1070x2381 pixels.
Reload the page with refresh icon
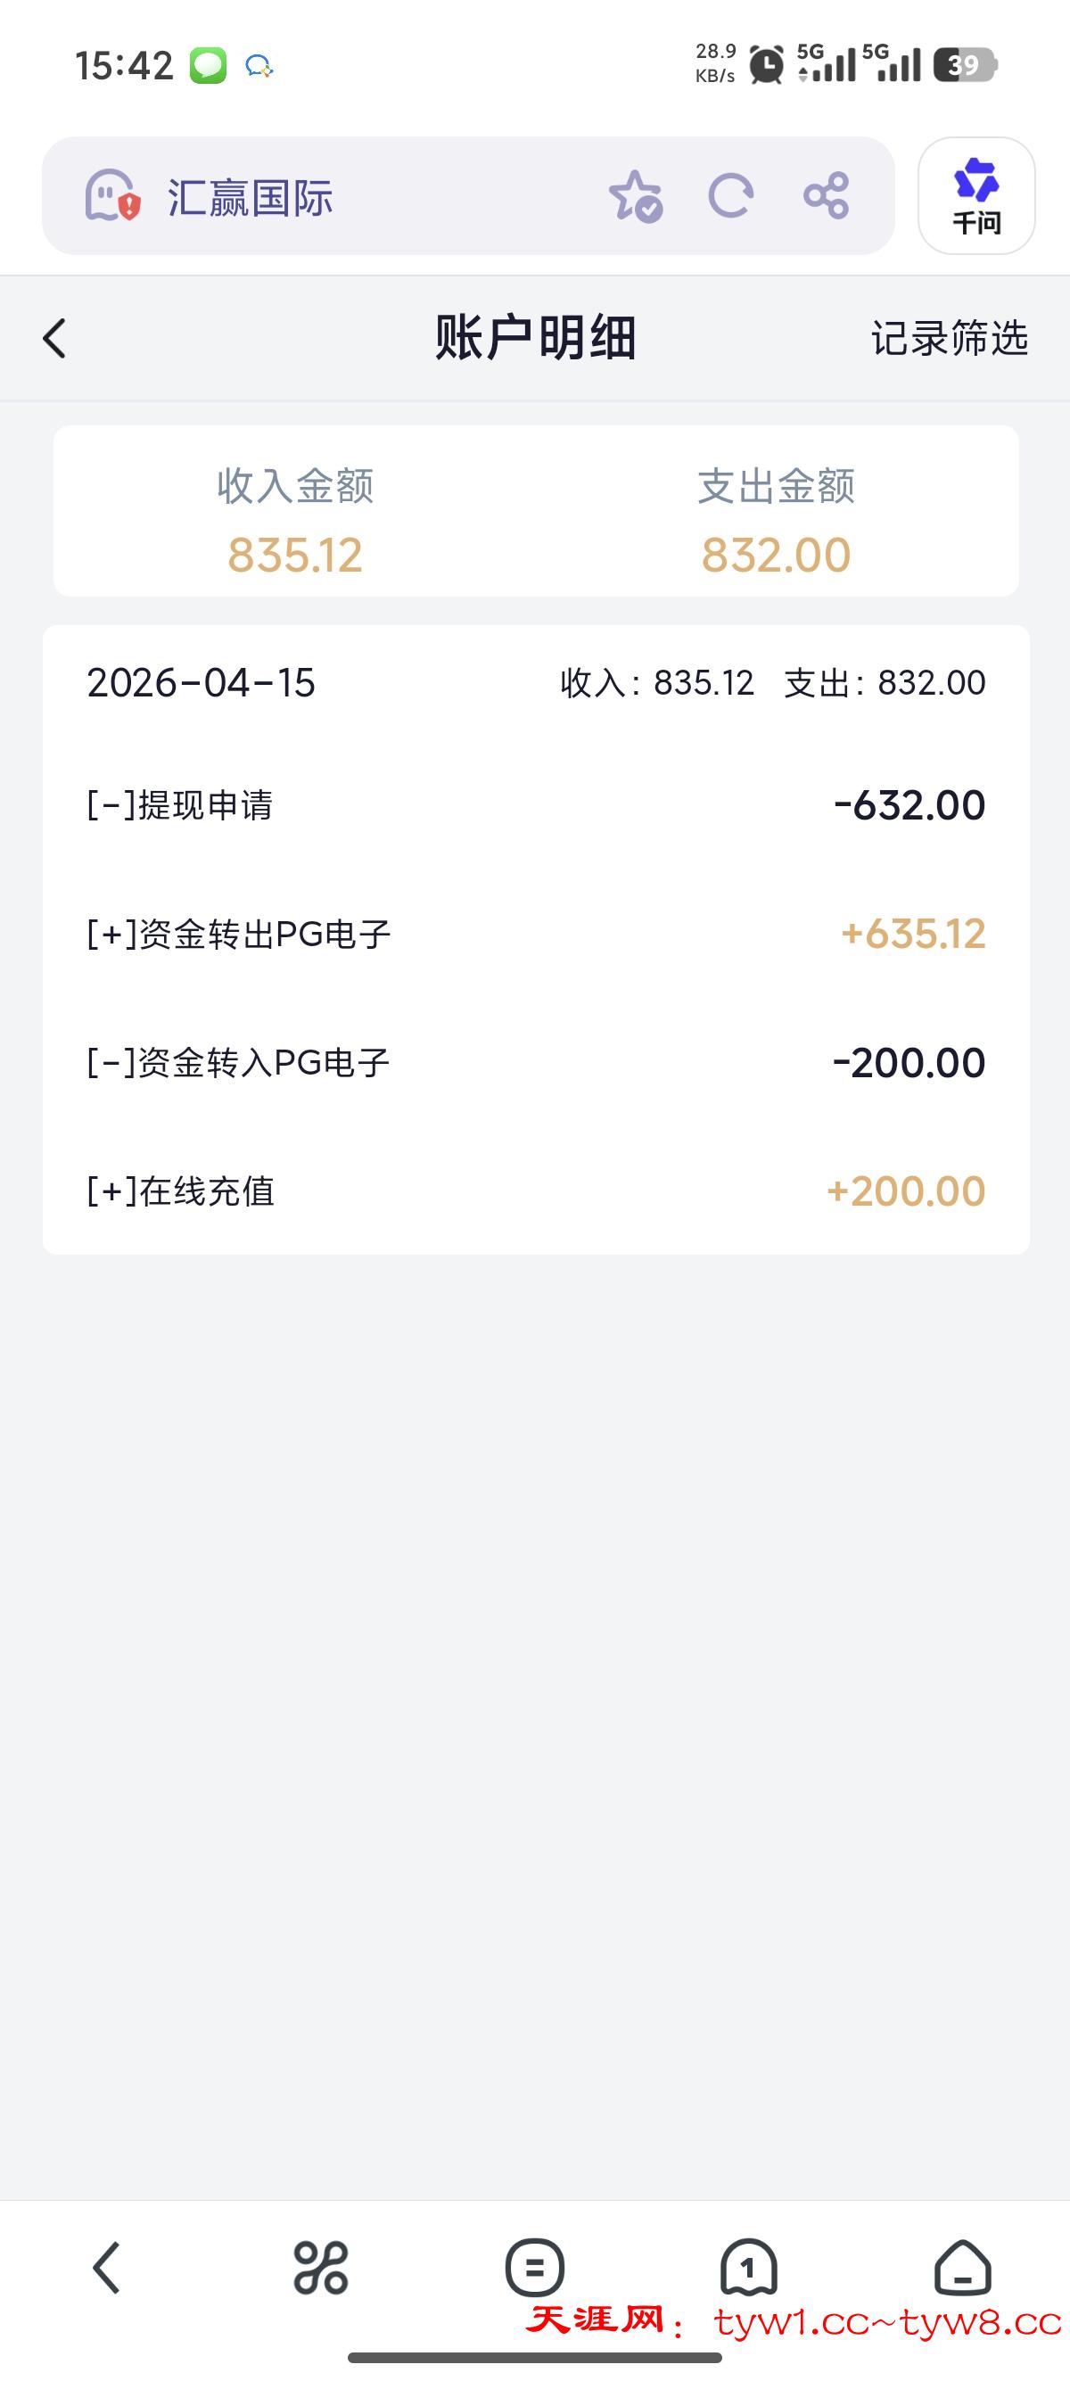click(731, 196)
